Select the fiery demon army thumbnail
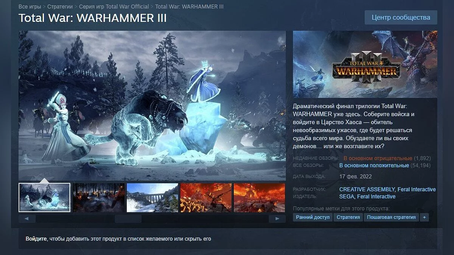The image size is (454, 255). (206, 198)
